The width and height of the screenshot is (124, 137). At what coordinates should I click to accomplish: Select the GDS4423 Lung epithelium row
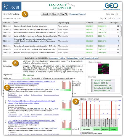(61, 36)
